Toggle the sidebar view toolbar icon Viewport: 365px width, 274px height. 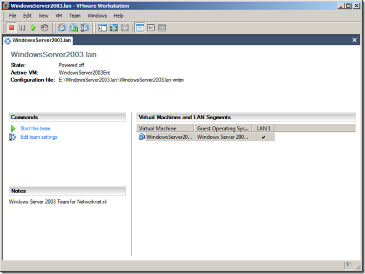103,28
